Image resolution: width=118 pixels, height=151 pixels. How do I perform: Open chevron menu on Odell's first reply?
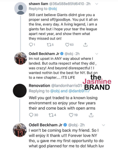pyautogui.click(x=97, y=54)
